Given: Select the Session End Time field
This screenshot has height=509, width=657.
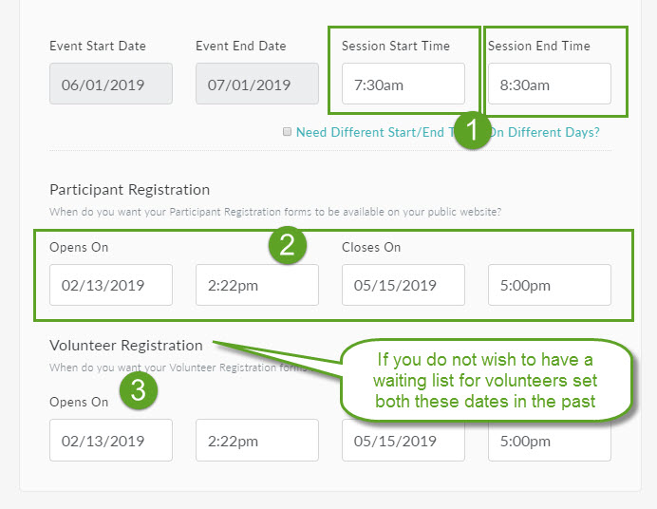Looking at the screenshot, I should click(x=550, y=84).
